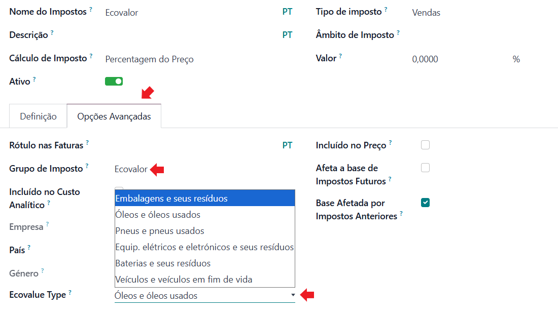
Task: Toggle the Ativo switch off
Action: [x=114, y=81]
